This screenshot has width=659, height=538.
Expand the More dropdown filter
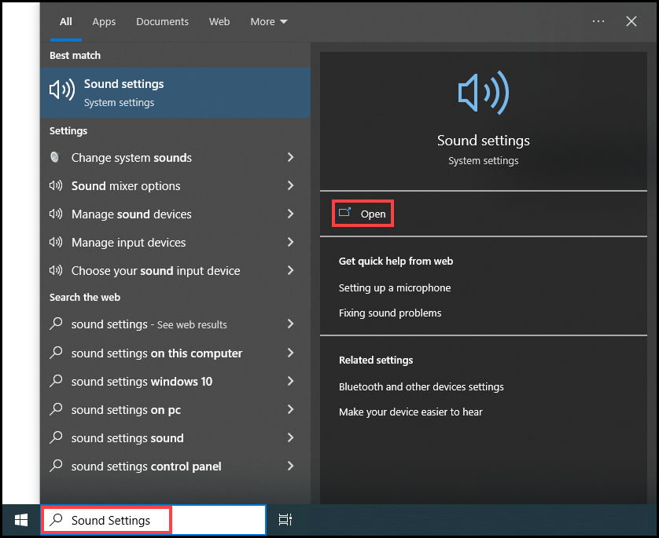(x=269, y=21)
